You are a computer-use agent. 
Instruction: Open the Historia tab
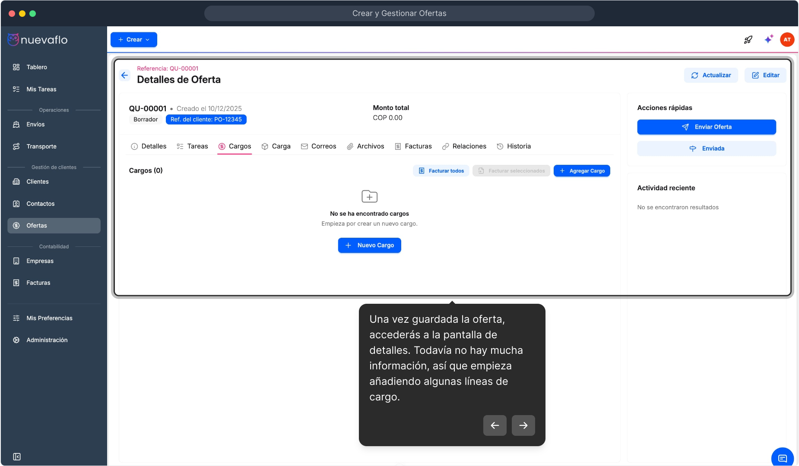pos(514,146)
